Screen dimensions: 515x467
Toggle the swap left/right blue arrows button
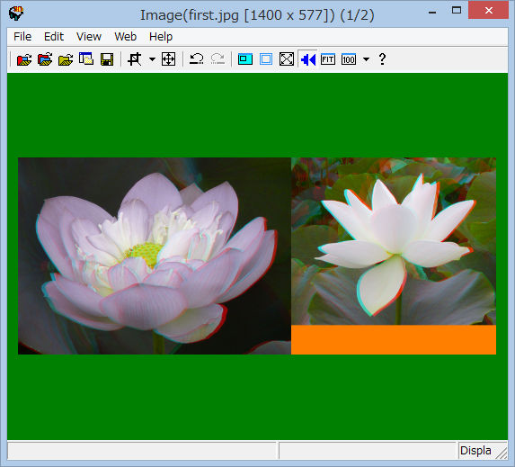pos(307,59)
